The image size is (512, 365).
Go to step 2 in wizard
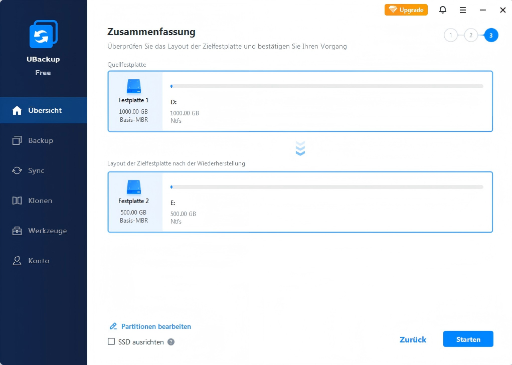coord(471,35)
